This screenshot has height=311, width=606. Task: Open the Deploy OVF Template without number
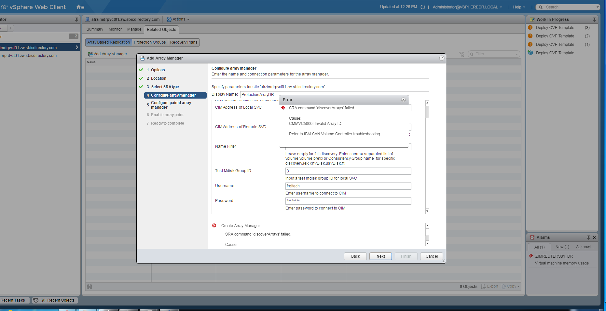555,53
